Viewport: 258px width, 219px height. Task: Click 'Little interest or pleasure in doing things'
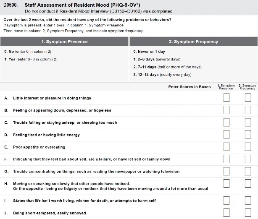pos(52,98)
